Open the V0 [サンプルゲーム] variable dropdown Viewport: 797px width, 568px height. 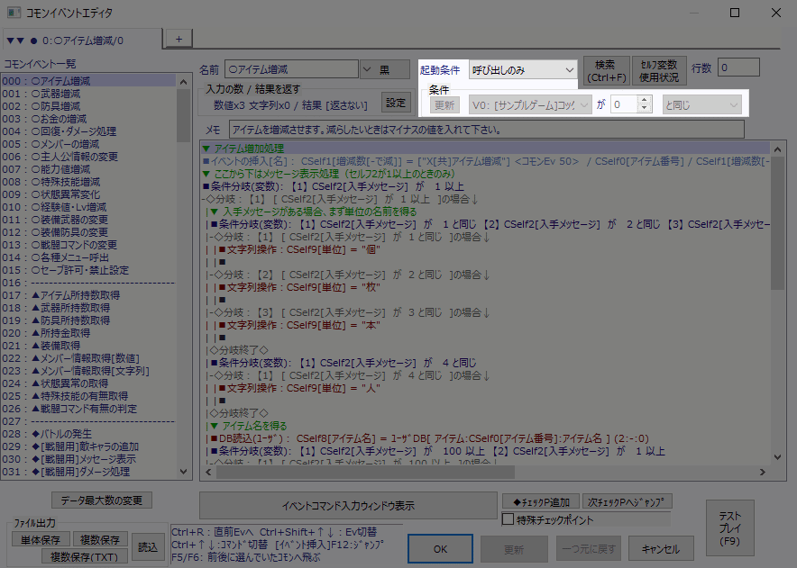click(530, 105)
